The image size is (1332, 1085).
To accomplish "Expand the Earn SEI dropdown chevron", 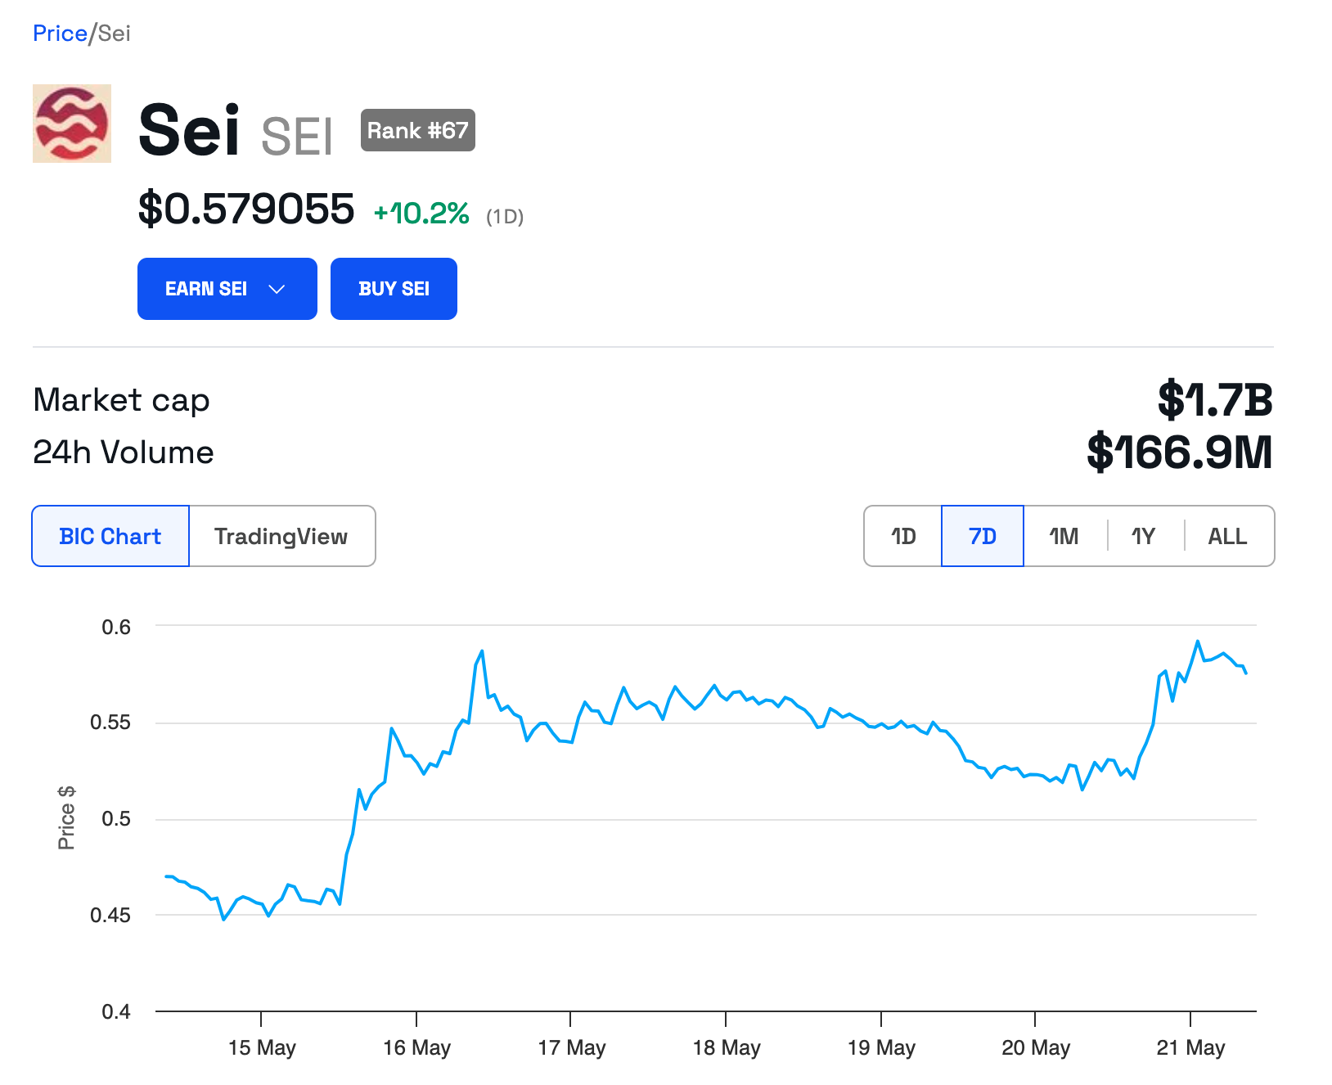I will tap(277, 289).
